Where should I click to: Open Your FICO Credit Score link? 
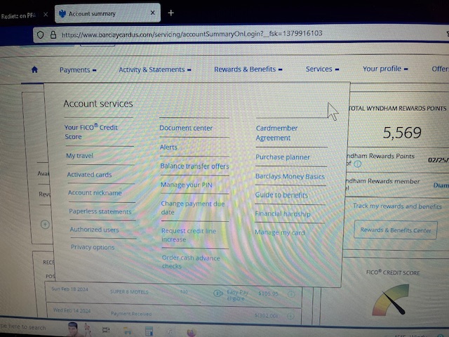91,132
